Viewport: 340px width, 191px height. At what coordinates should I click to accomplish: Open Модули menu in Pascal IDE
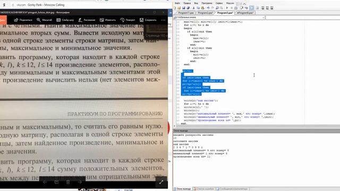[x=230, y=3]
